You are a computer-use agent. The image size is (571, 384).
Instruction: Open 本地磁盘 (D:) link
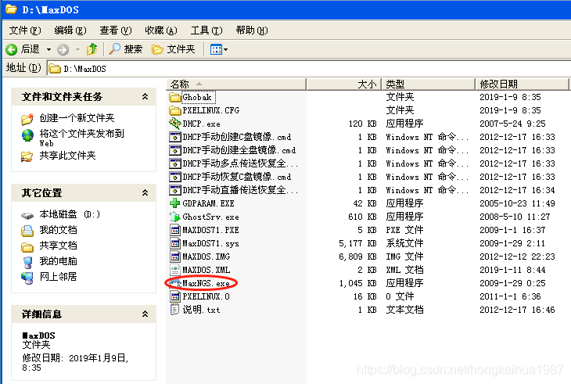70,214
